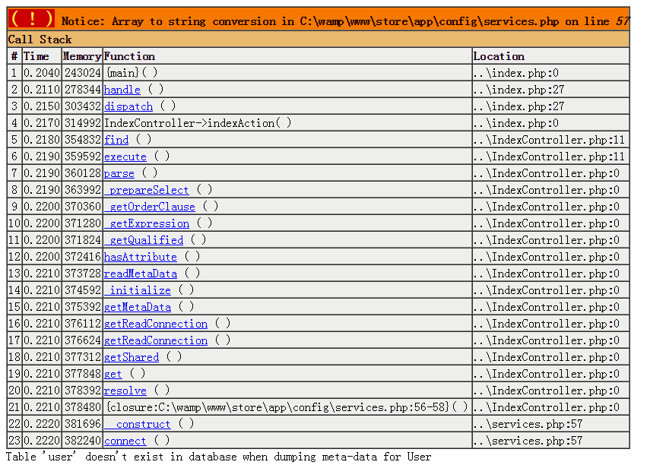Open the hasAttribute link

(140, 257)
